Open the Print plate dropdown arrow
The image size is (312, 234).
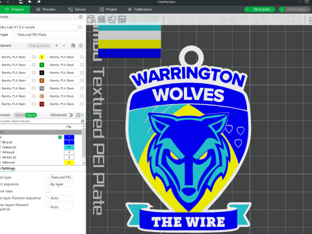[281, 10]
